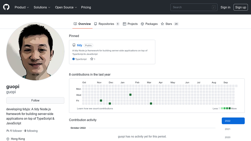Select the 2021 year filter

(227, 129)
